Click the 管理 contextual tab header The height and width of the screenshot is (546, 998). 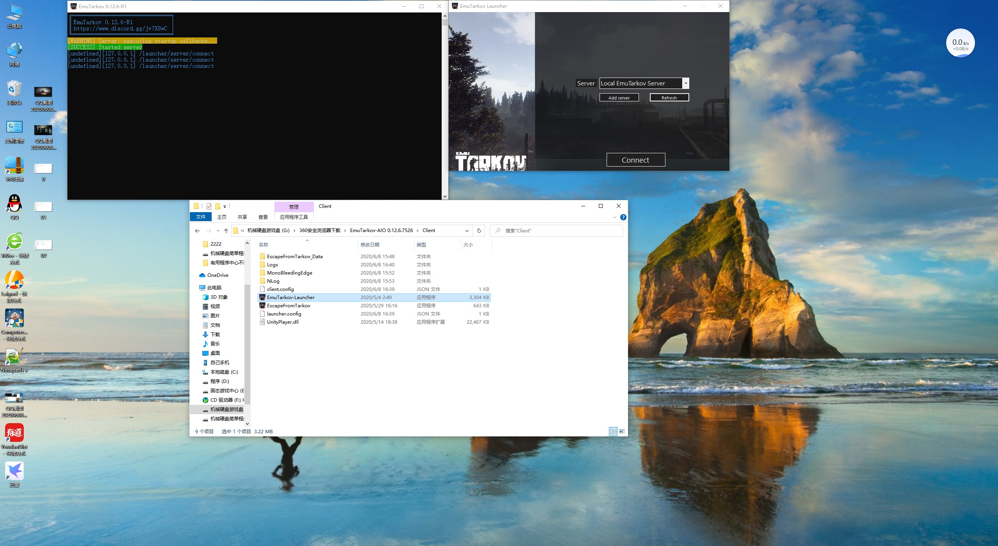294,207
